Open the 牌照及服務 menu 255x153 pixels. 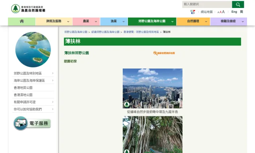tap(54, 22)
